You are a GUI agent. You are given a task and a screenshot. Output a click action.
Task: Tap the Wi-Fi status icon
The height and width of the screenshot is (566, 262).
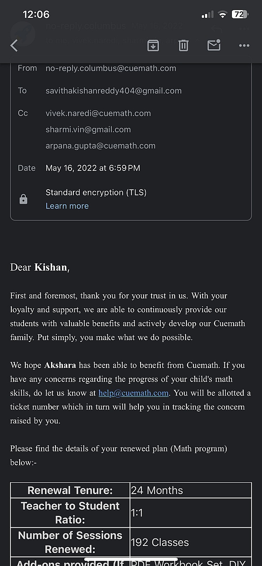[222, 14]
